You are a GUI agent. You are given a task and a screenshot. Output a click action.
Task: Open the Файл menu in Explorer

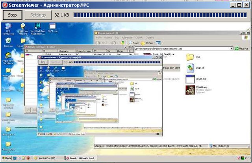click(99, 38)
